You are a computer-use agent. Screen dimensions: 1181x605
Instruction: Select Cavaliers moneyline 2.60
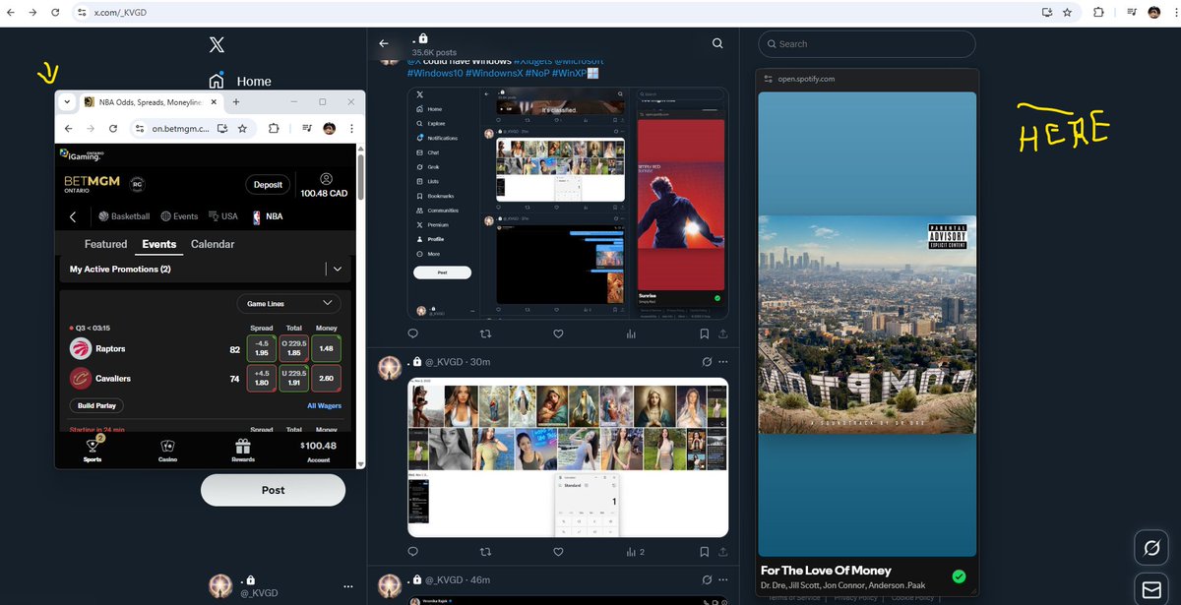(327, 379)
